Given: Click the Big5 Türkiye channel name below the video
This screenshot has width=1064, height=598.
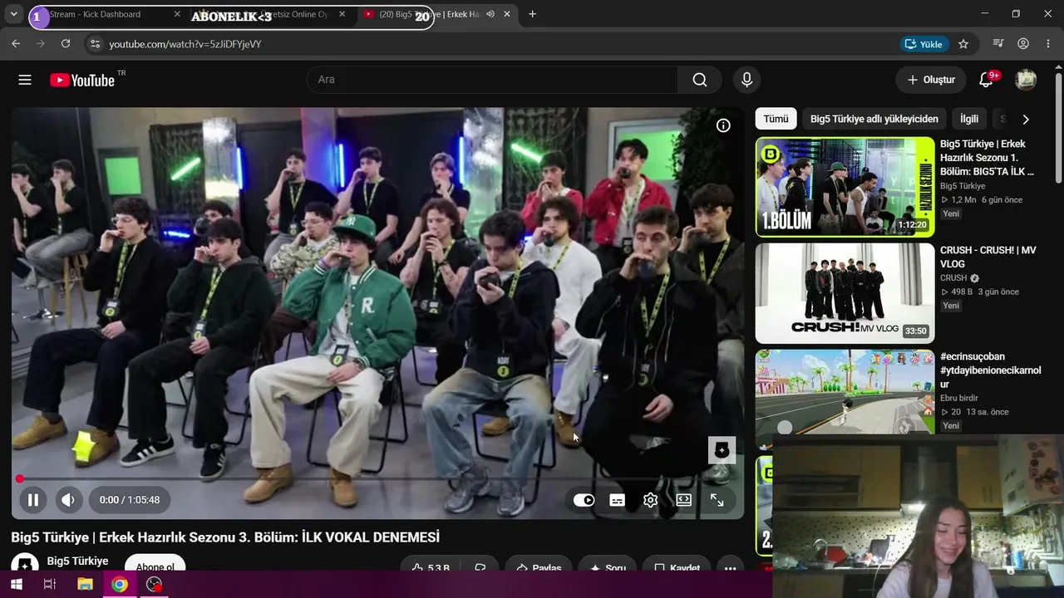Looking at the screenshot, I should coord(77,561).
